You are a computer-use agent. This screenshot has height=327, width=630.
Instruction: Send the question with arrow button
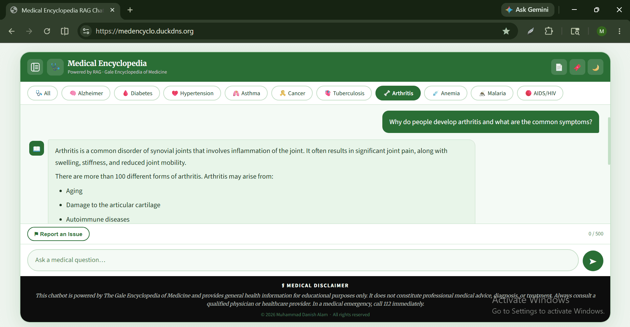593,261
